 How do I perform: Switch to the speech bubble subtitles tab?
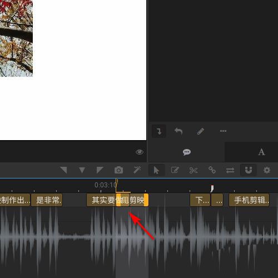coord(187,152)
